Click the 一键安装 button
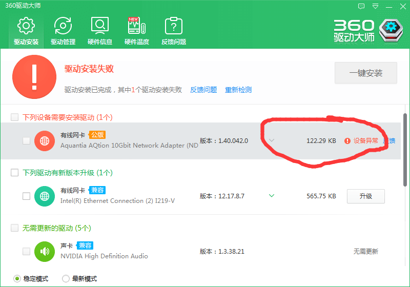410x287 pixels. 366,73
